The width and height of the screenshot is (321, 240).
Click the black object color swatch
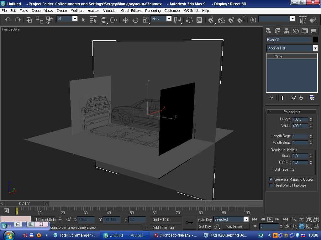point(315,40)
